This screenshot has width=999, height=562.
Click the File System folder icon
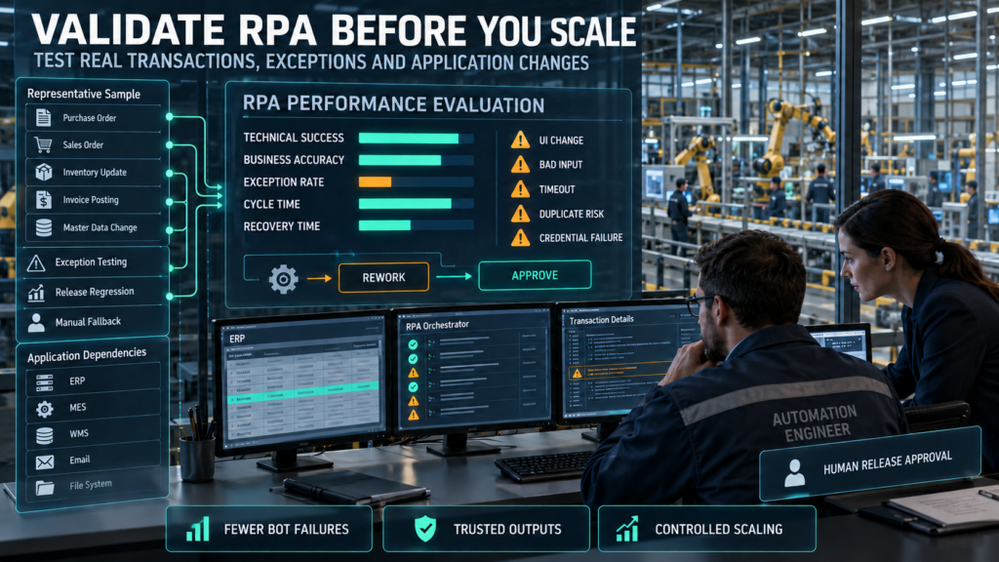tap(45, 488)
